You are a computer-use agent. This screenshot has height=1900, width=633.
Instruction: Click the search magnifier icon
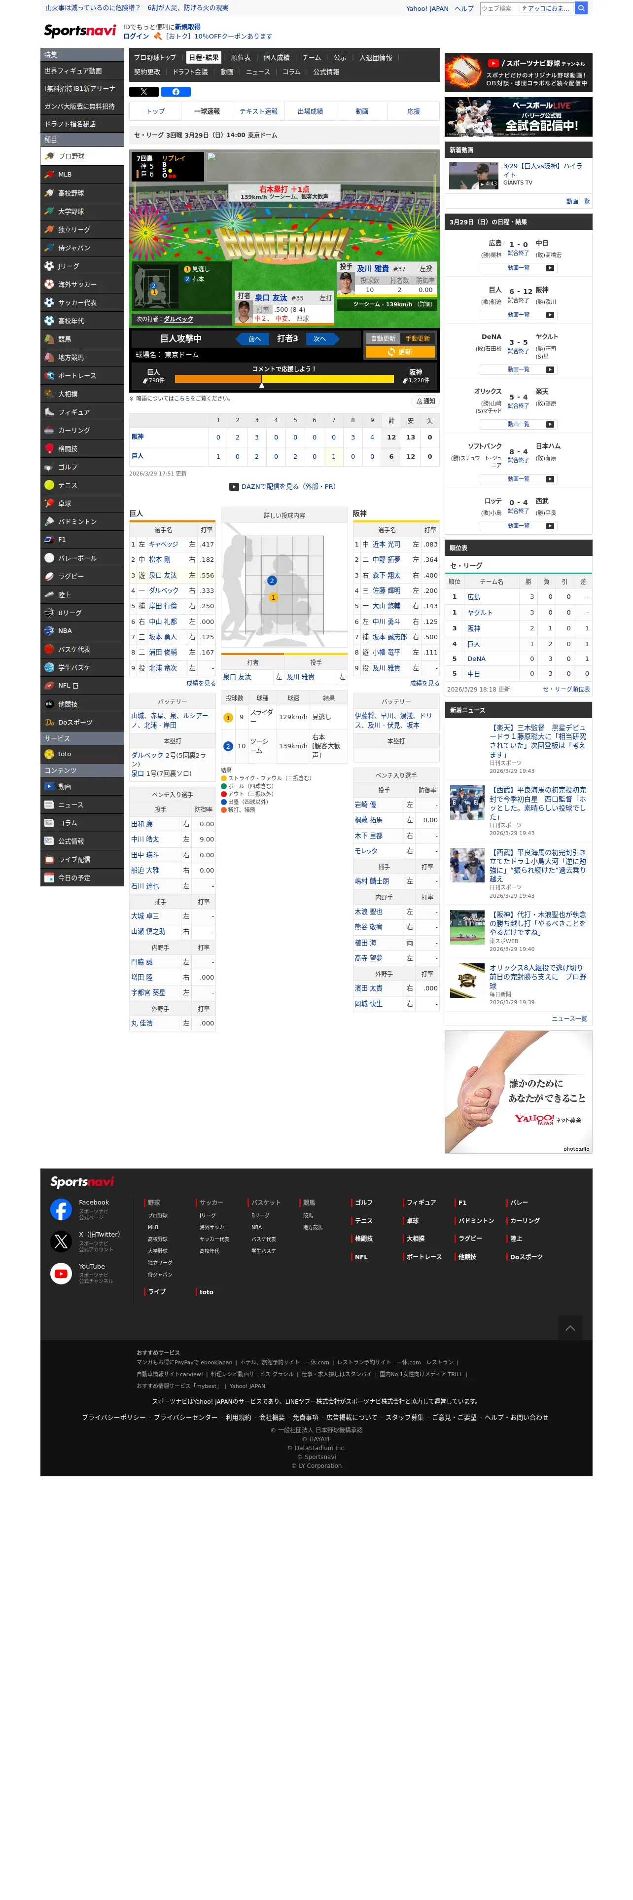pyautogui.click(x=581, y=8)
